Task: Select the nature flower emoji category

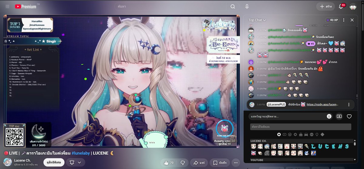Action: (295, 134)
